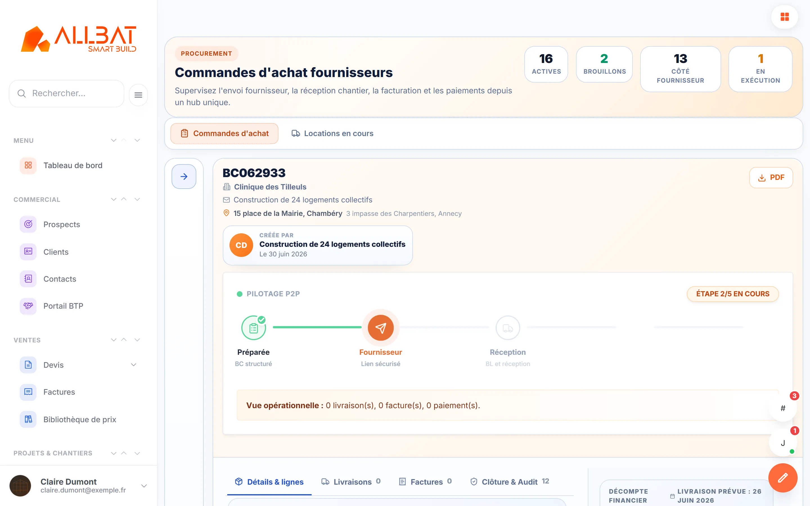Open the grid apps icon top right
This screenshot has height=506, width=810.
tap(785, 17)
